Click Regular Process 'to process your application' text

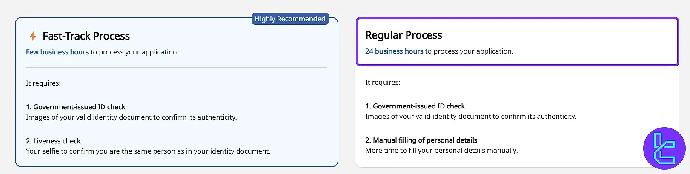tap(469, 51)
